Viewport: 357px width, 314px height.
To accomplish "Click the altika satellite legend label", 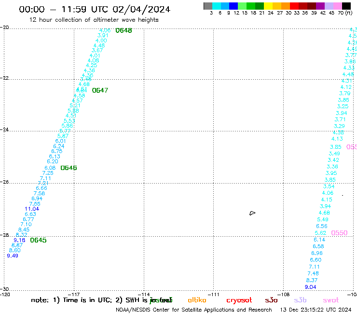I will 197,300.
